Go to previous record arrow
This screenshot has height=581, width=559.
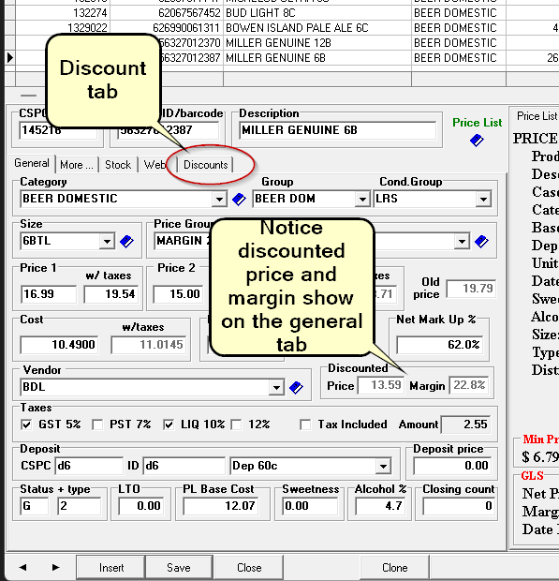click(x=23, y=567)
